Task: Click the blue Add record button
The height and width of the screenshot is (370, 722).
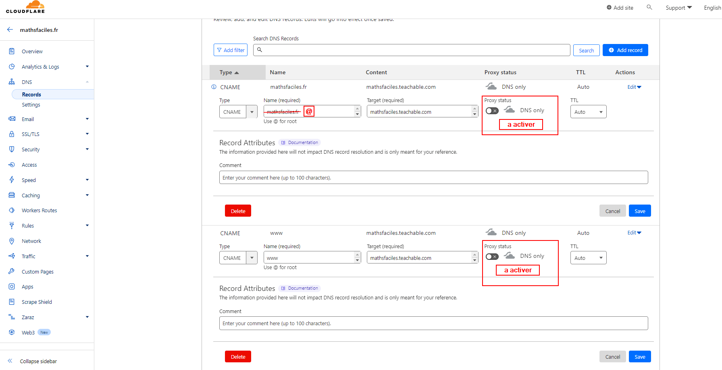Action: 625,50
